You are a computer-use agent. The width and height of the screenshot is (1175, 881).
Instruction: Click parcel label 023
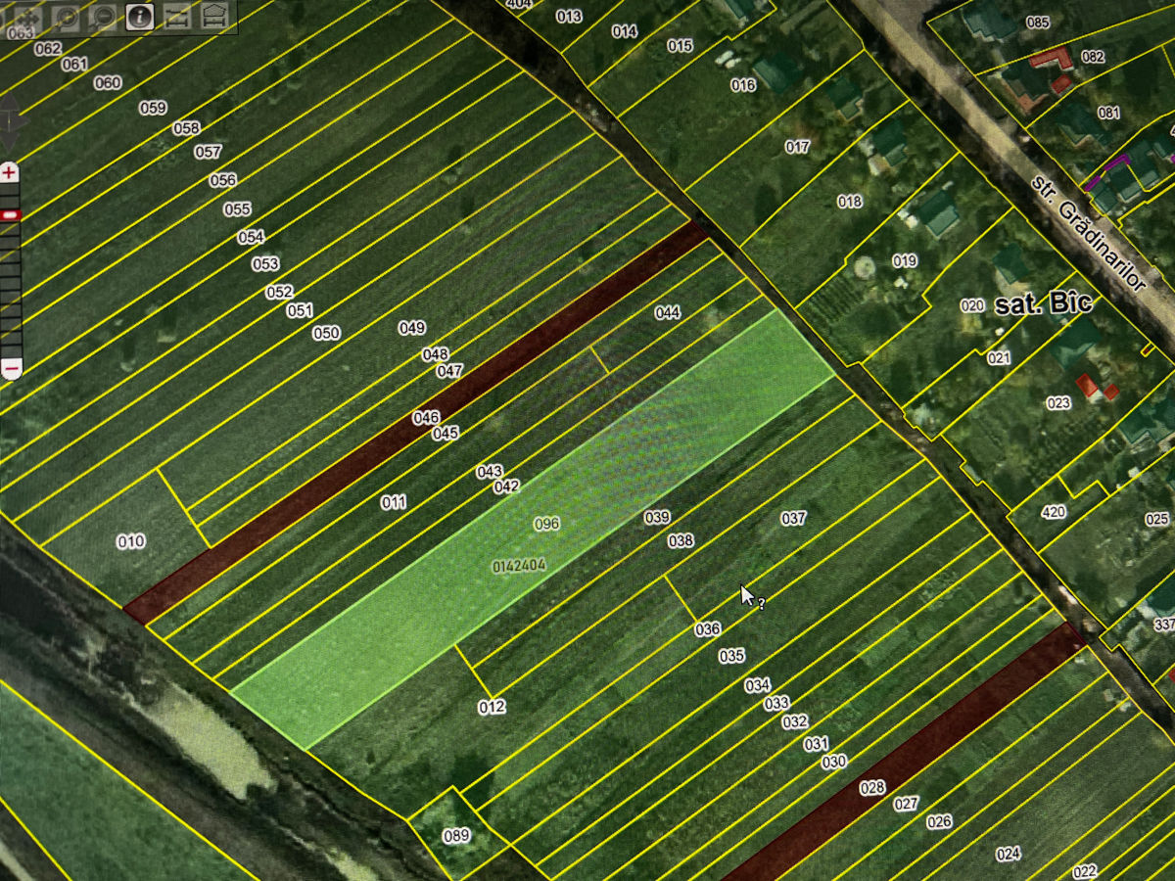[1058, 402]
